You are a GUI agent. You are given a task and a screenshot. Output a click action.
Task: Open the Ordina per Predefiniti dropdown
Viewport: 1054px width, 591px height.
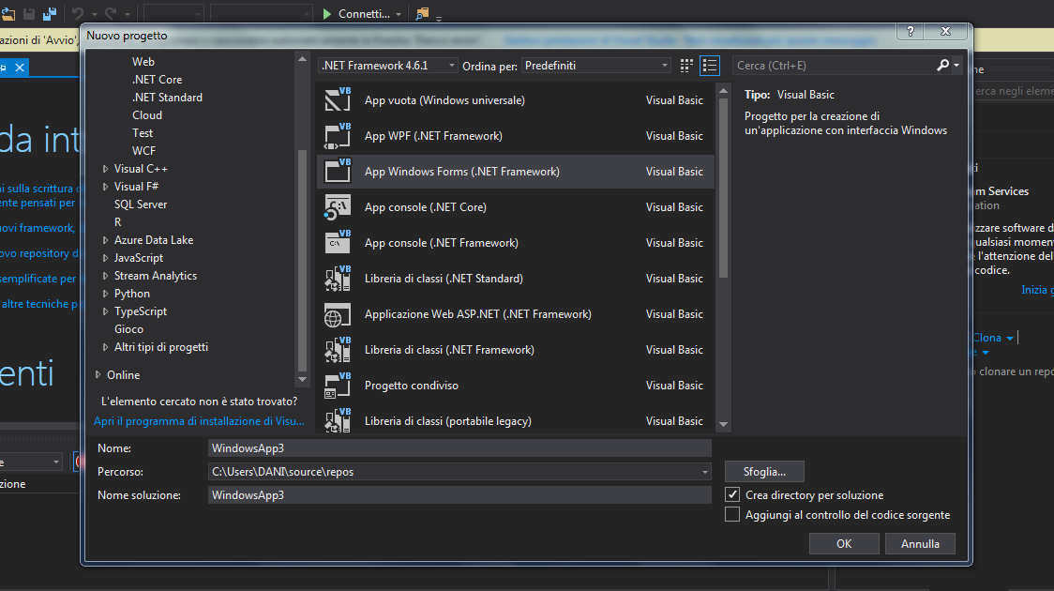click(x=595, y=66)
